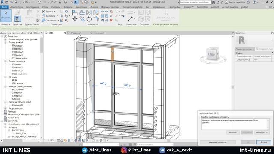Select the Modify (Изменить) arrow tool
This screenshot has height=154, width=274.
coord(6,16)
